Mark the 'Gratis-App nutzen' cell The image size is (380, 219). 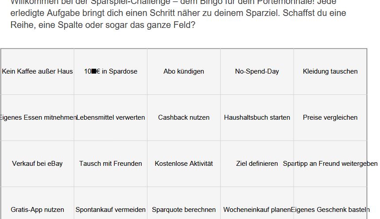(x=37, y=203)
